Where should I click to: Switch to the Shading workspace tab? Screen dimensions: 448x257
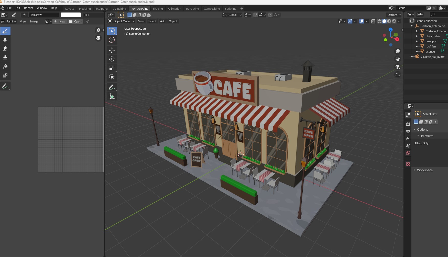click(158, 9)
